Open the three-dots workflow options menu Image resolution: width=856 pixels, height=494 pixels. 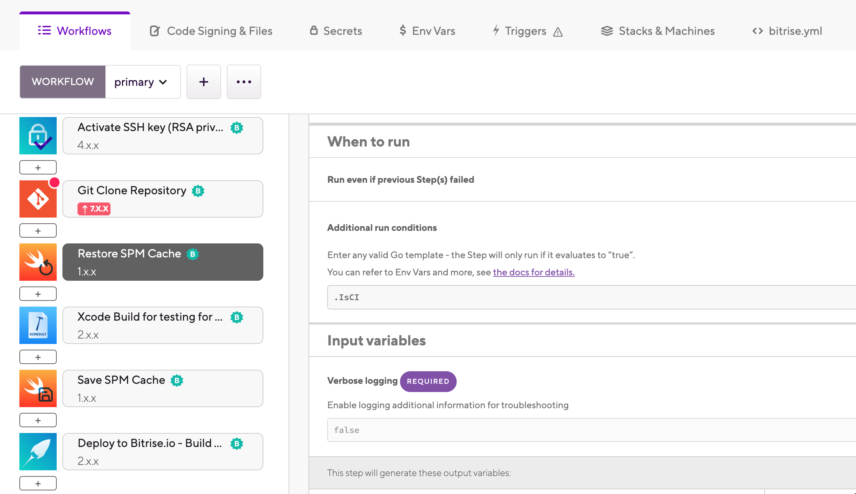[x=244, y=82]
